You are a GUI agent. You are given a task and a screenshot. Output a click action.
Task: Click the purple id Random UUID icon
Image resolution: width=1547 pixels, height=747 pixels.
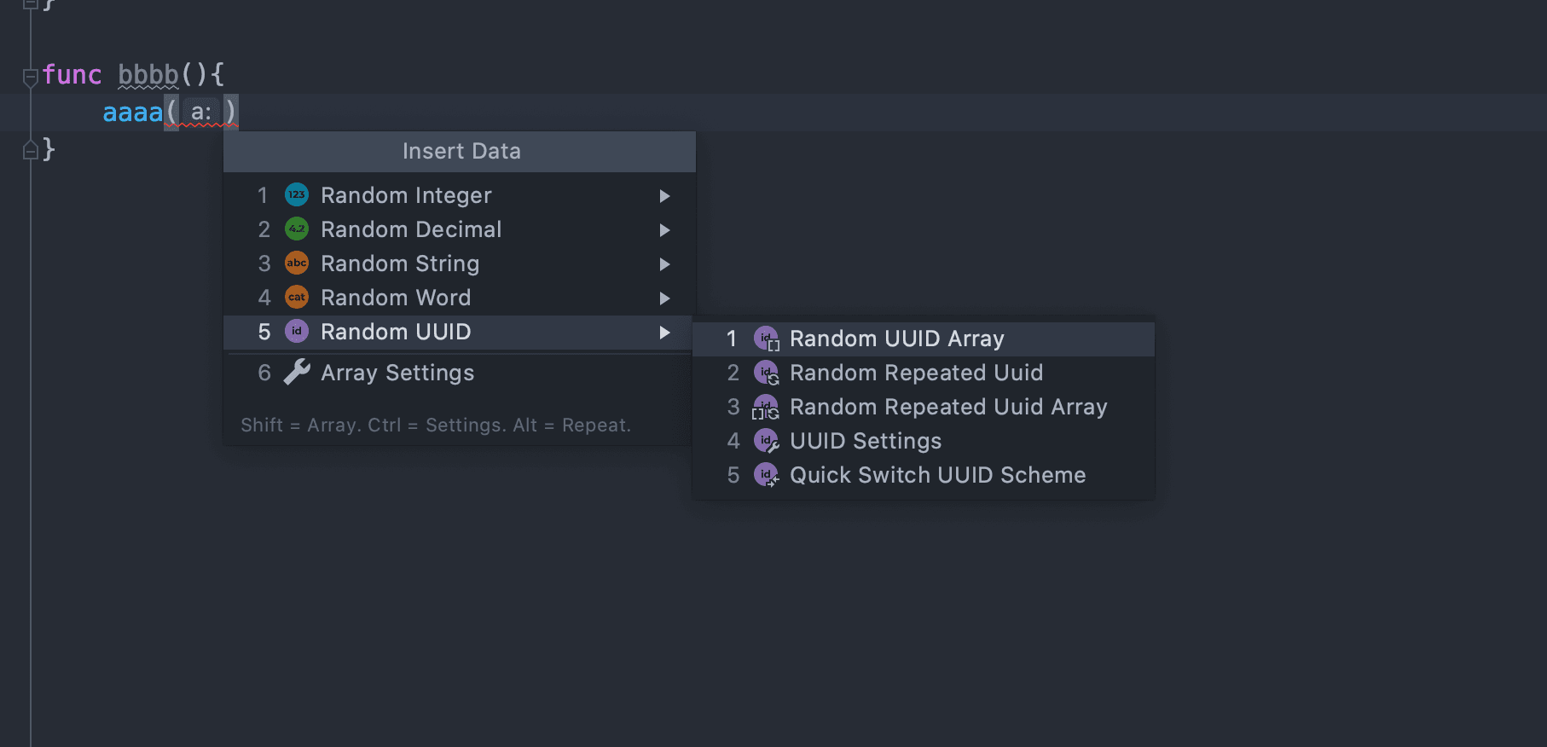pos(296,332)
